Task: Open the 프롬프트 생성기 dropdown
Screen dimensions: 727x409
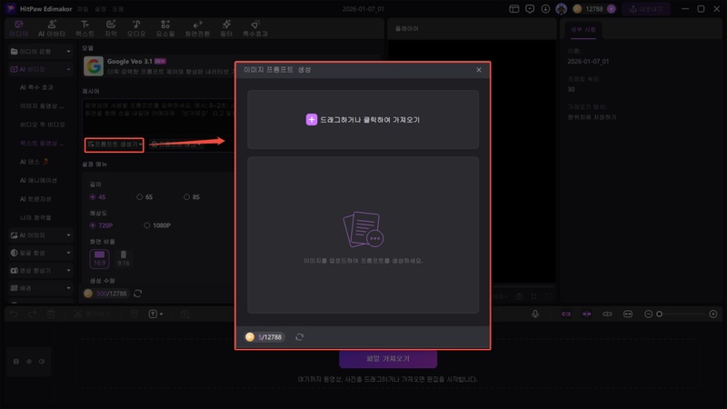Action: (115, 145)
